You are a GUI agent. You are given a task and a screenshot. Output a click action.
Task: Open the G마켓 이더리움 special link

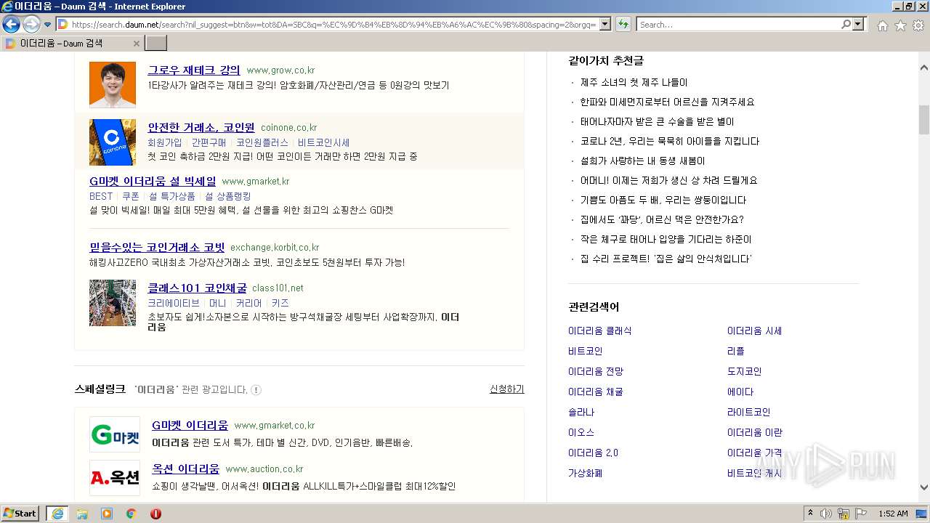190,425
